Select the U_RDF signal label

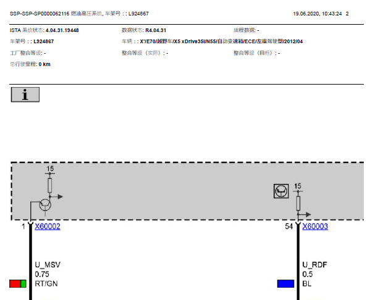pyautogui.click(x=314, y=265)
